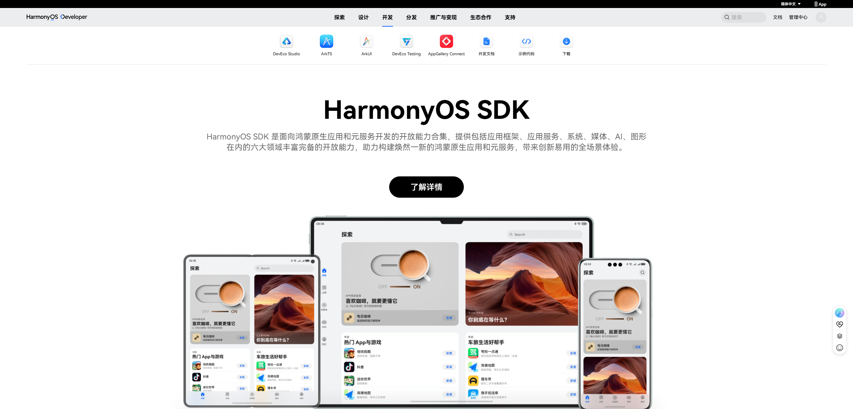Click the 下载 download icon
The image size is (853, 409).
[x=566, y=42]
